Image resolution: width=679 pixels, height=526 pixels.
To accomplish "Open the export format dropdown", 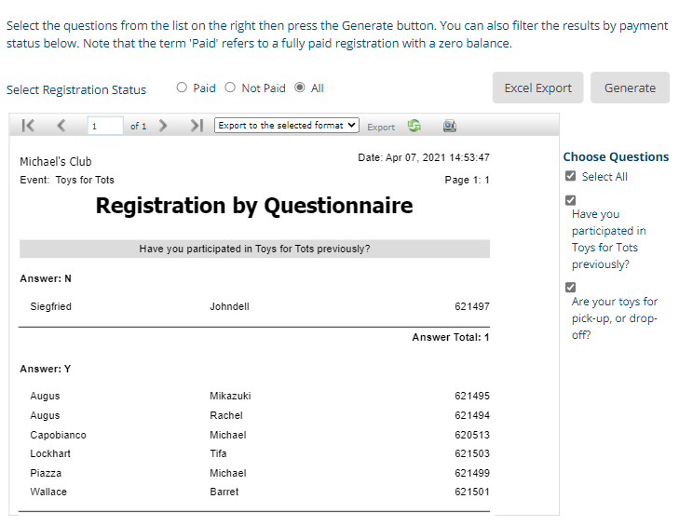I will (286, 126).
